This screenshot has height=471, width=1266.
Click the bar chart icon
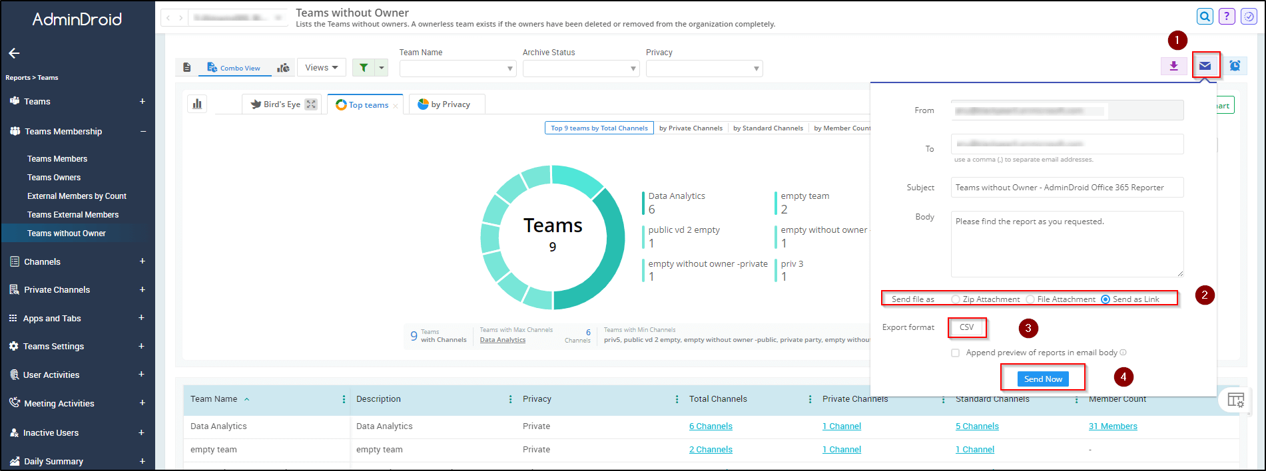point(197,104)
